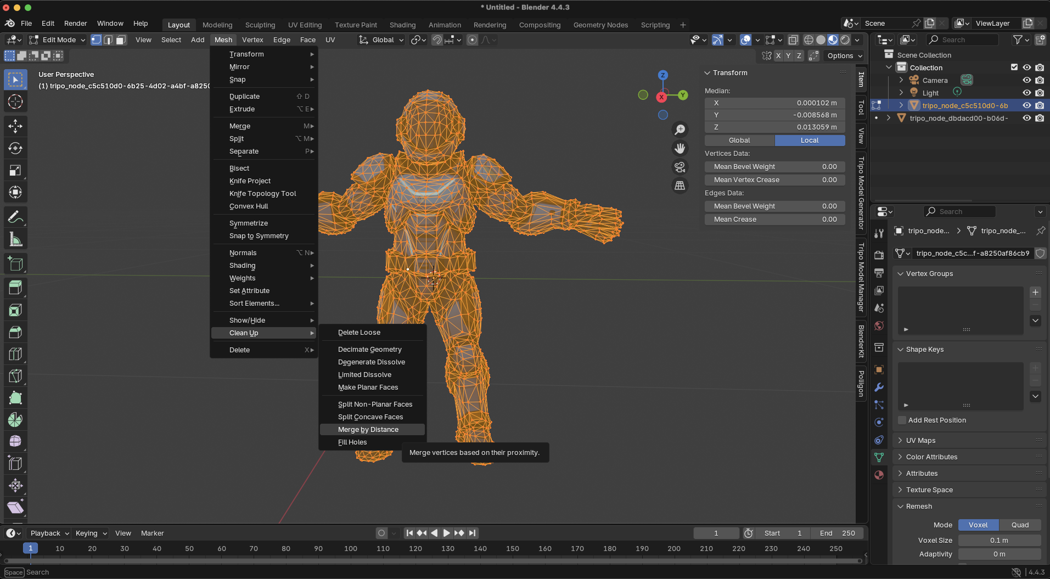Image resolution: width=1050 pixels, height=579 pixels.
Task: Open the Global transform orientation dropdown
Action: (x=382, y=40)
